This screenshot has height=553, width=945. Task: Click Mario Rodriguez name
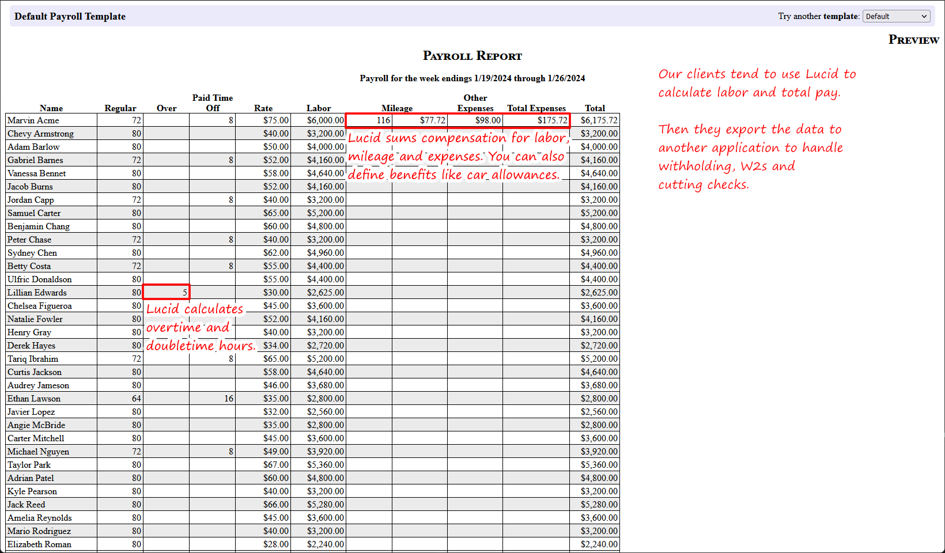pos(51,531)
